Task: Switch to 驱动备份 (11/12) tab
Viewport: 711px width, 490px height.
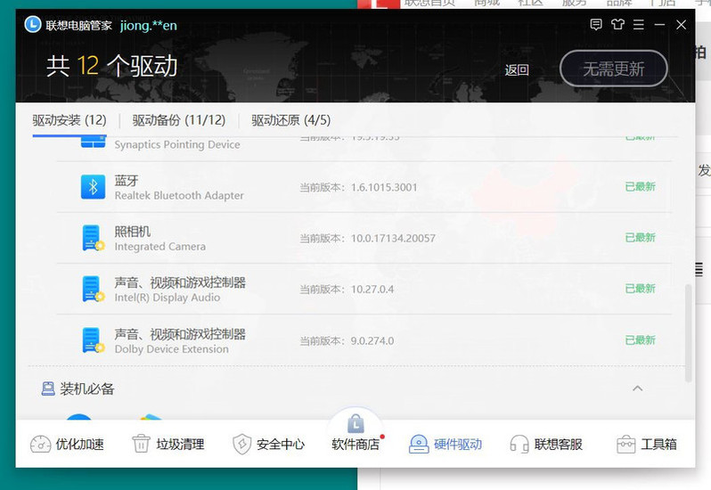Action: pyautogui.click(x=179, y=120)
